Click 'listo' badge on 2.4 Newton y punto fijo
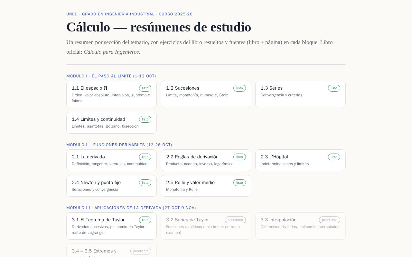 pyautogui.click(x=145, y=182)
